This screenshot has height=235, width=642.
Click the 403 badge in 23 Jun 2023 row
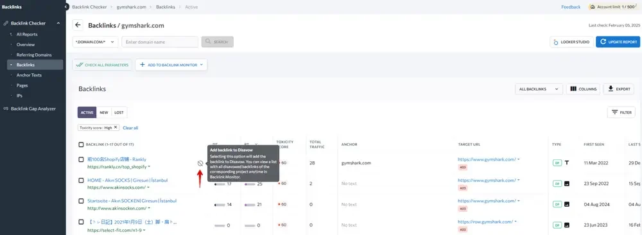click(x=463, y=229)
